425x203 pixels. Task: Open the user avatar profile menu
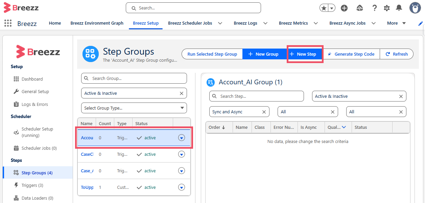(x=415, y=8)
